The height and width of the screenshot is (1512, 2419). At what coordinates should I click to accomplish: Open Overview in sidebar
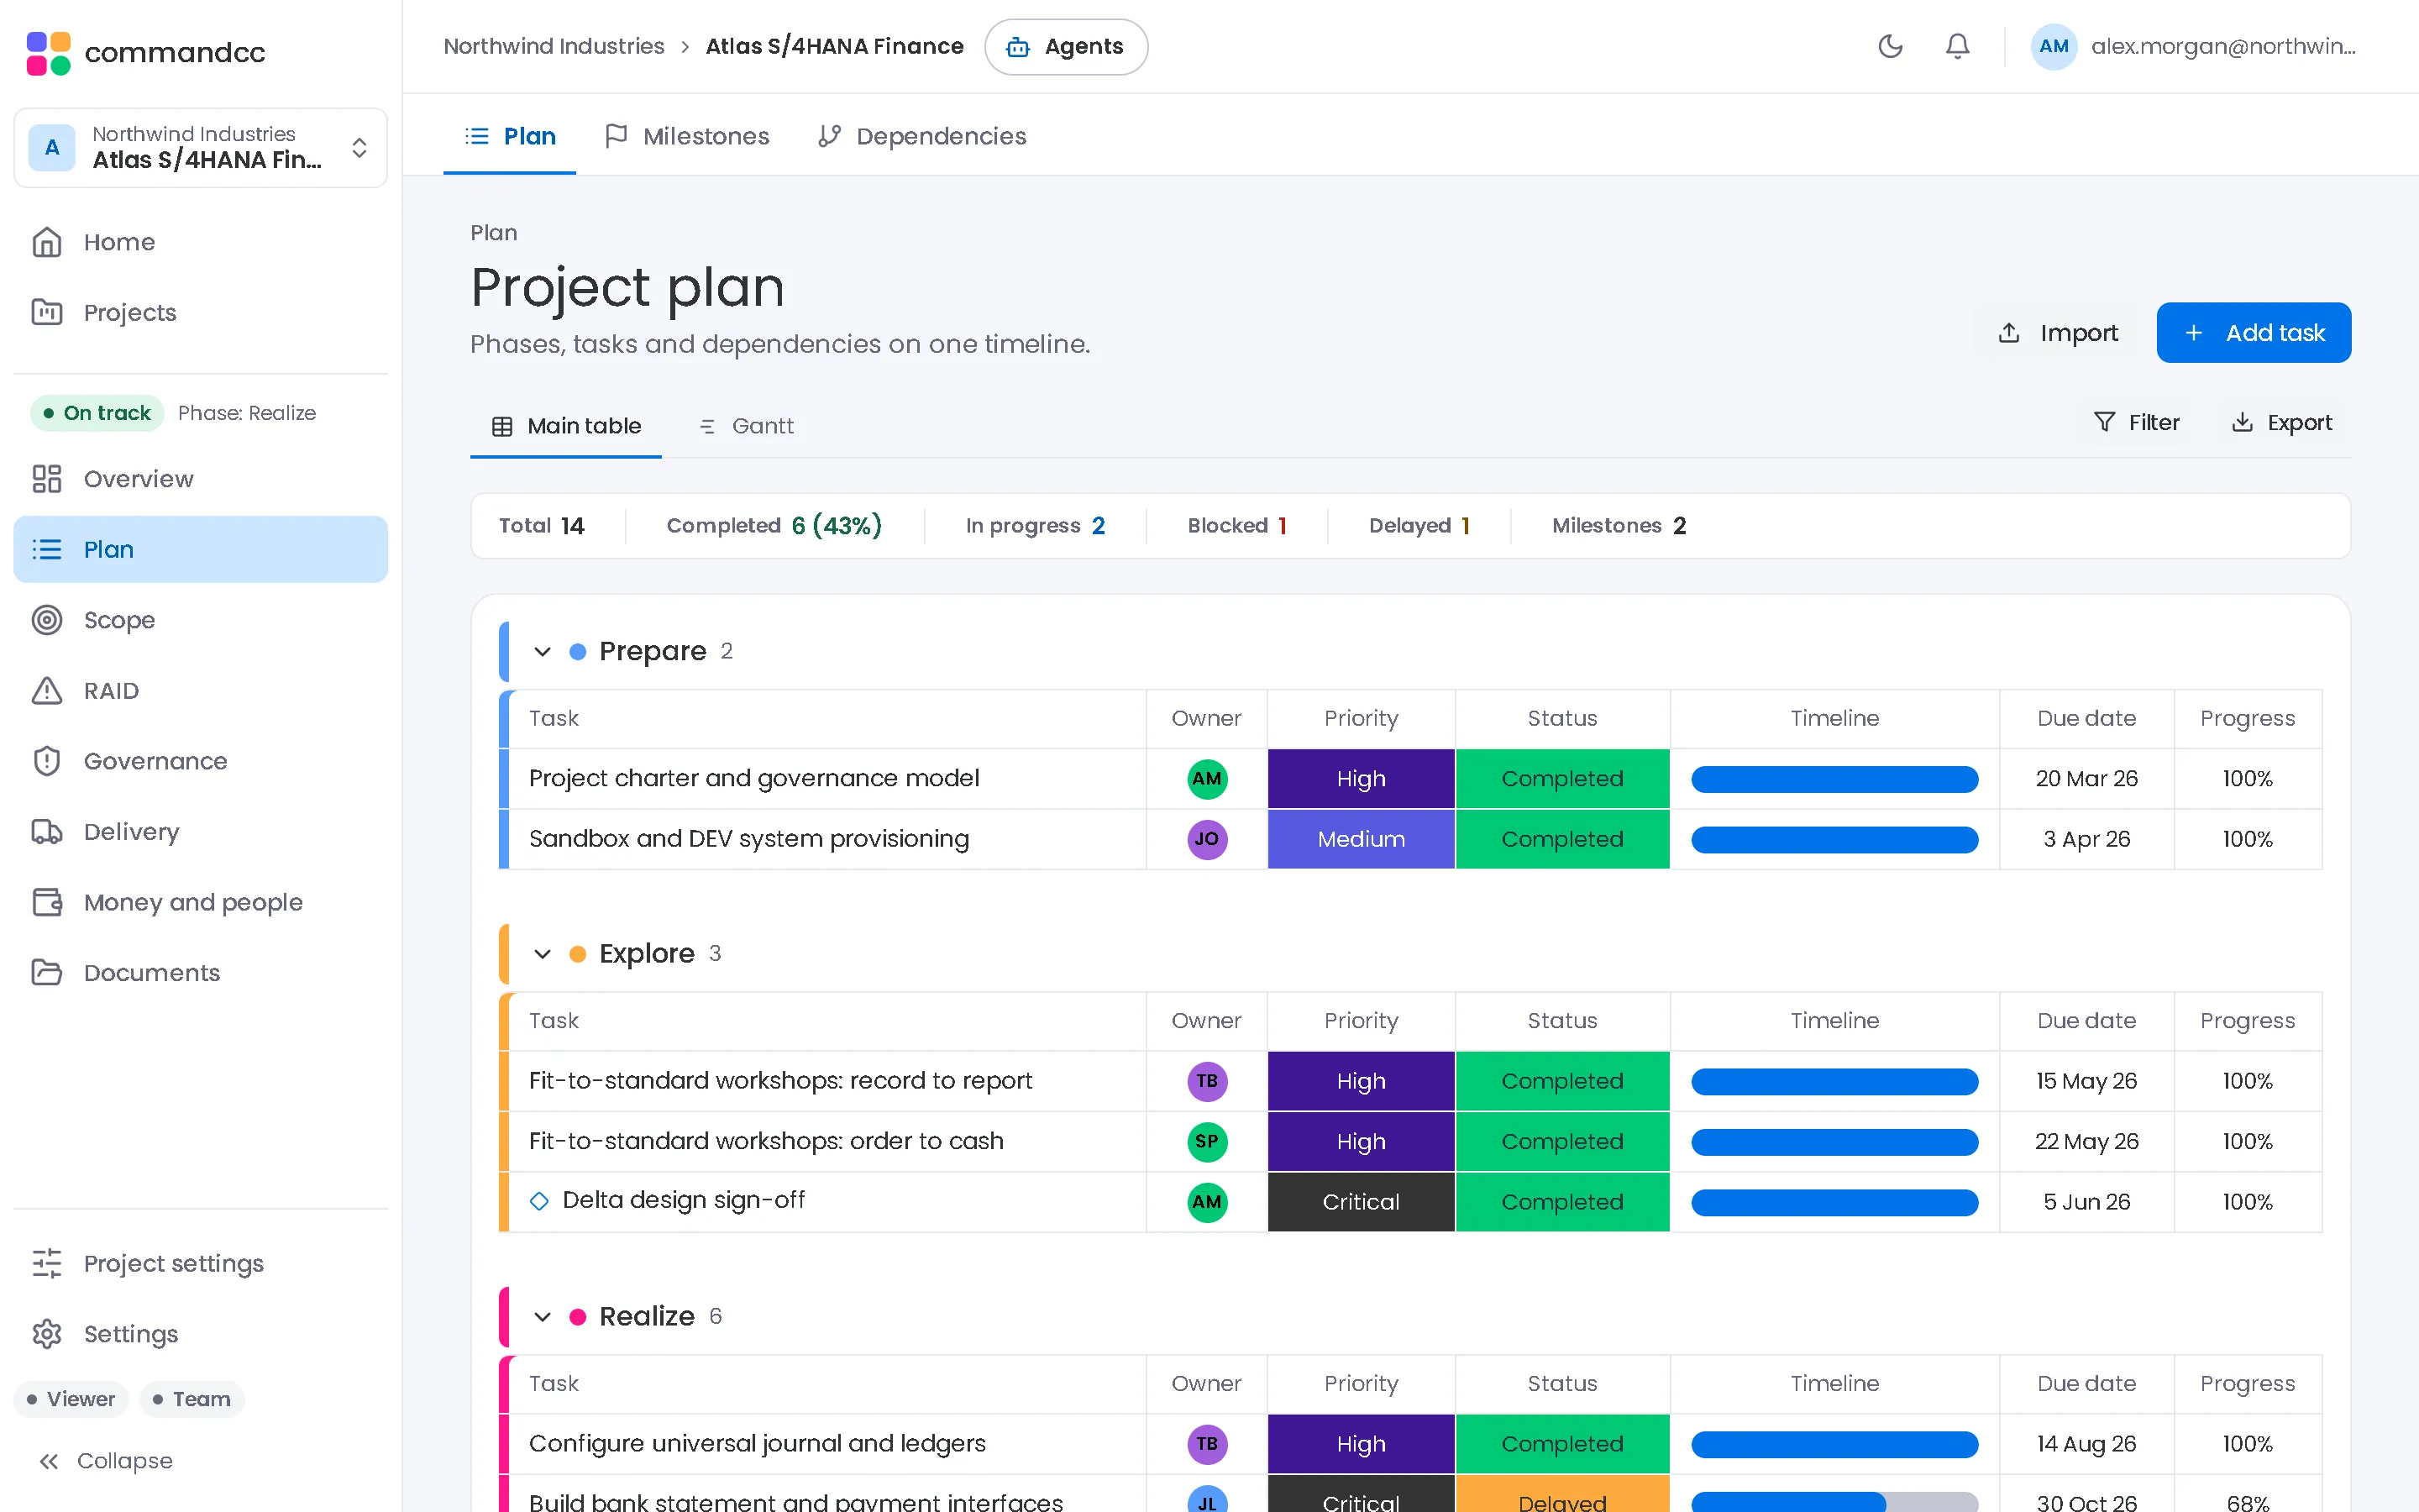click(x=200, y=479)
